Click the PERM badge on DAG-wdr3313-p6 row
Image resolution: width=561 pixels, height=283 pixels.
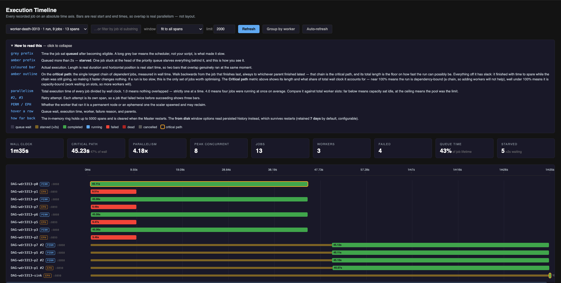45,215
